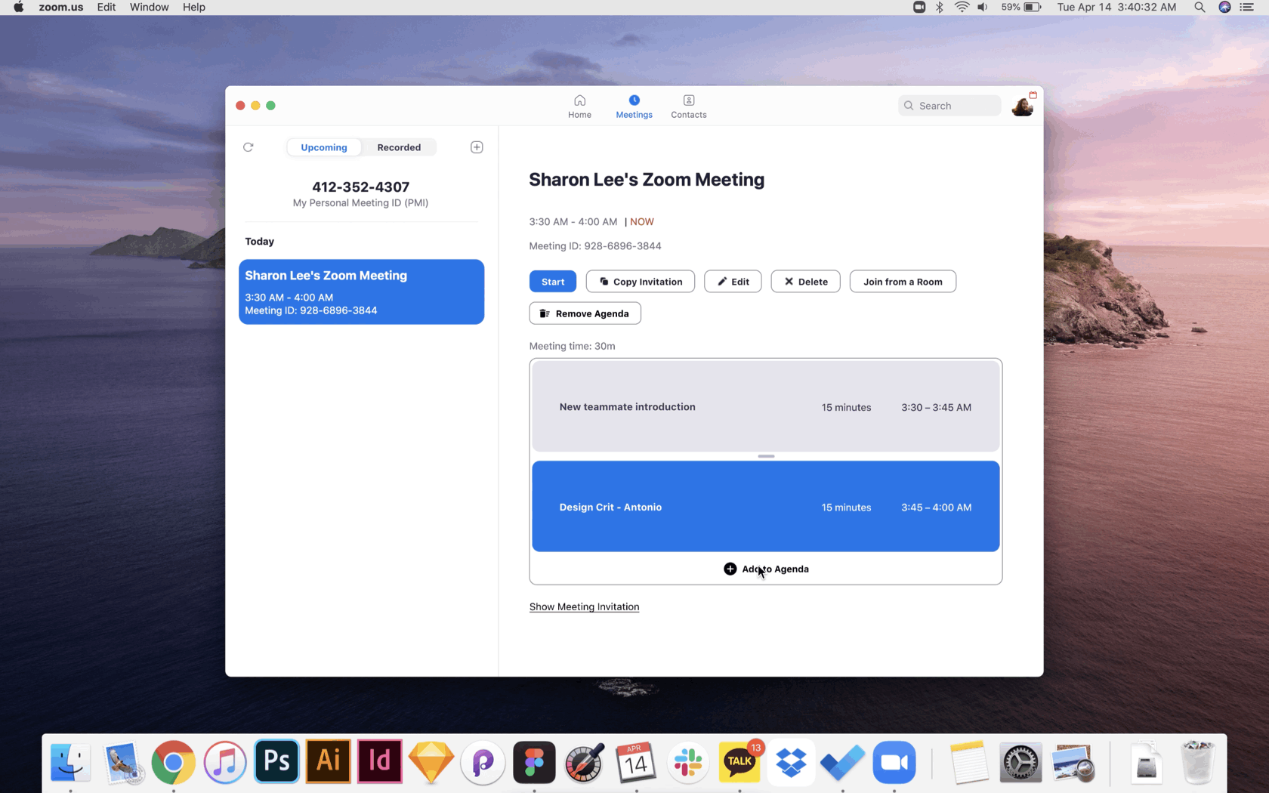Open Finder from the Dock
Screen dimensions: 1269x793
pos(71,761)
